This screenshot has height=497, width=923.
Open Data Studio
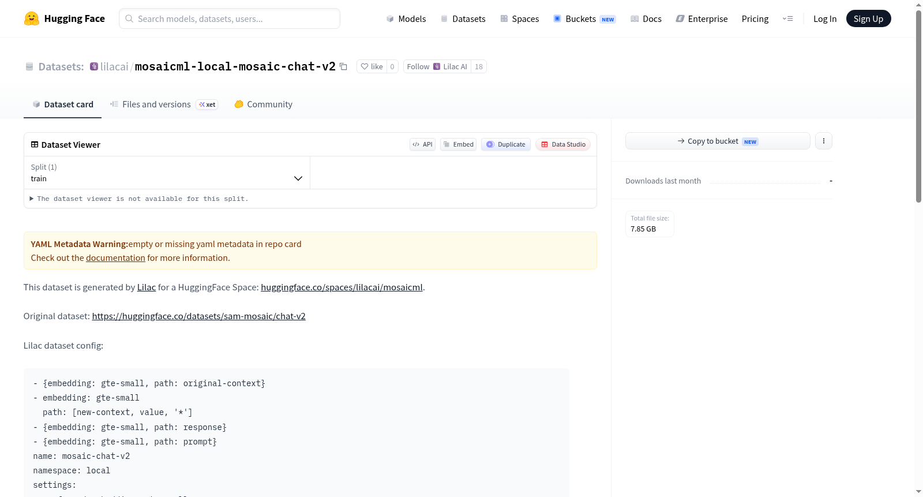point(563,144)
